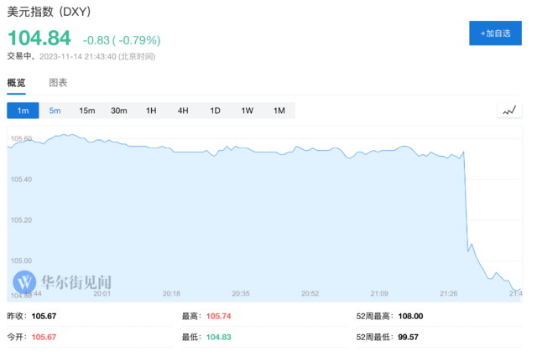Open the 图表 chart tab
This screenshot has width=537, height=356.
coord(58,83)
